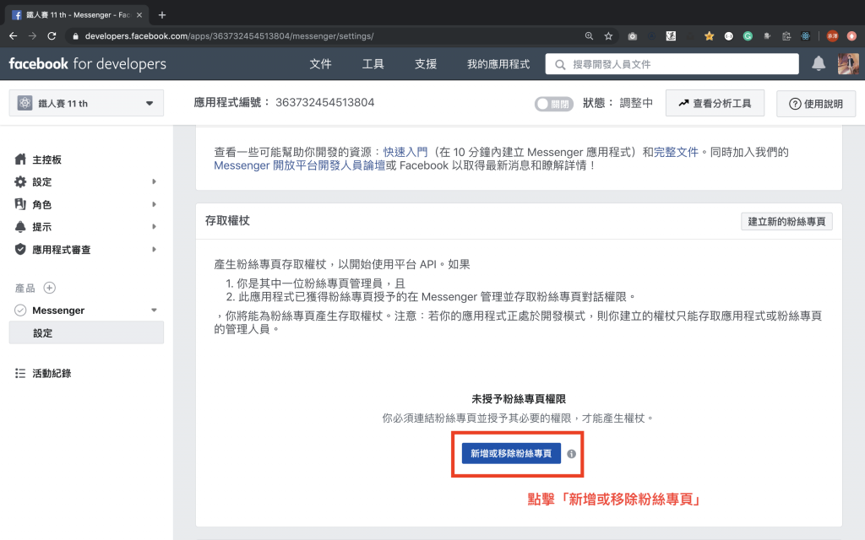865x540 pixels.
Task: Click the camera extension icon
Action: [x=632, y=36]
